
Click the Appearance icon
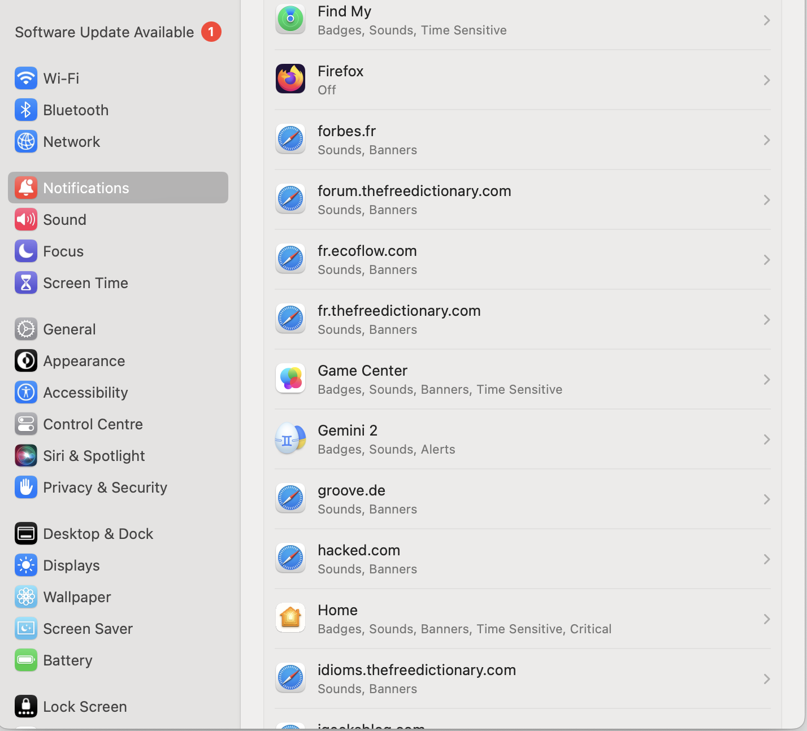point(26,360)
